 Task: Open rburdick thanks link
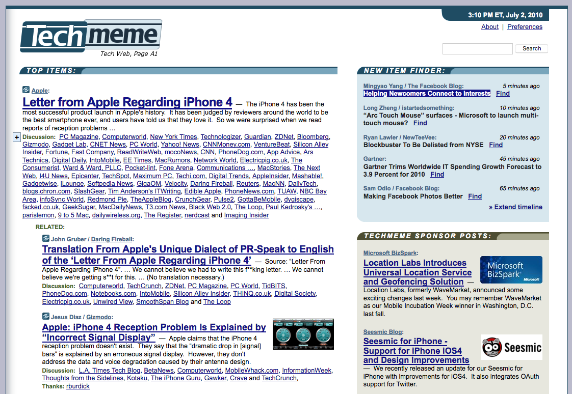77,386
